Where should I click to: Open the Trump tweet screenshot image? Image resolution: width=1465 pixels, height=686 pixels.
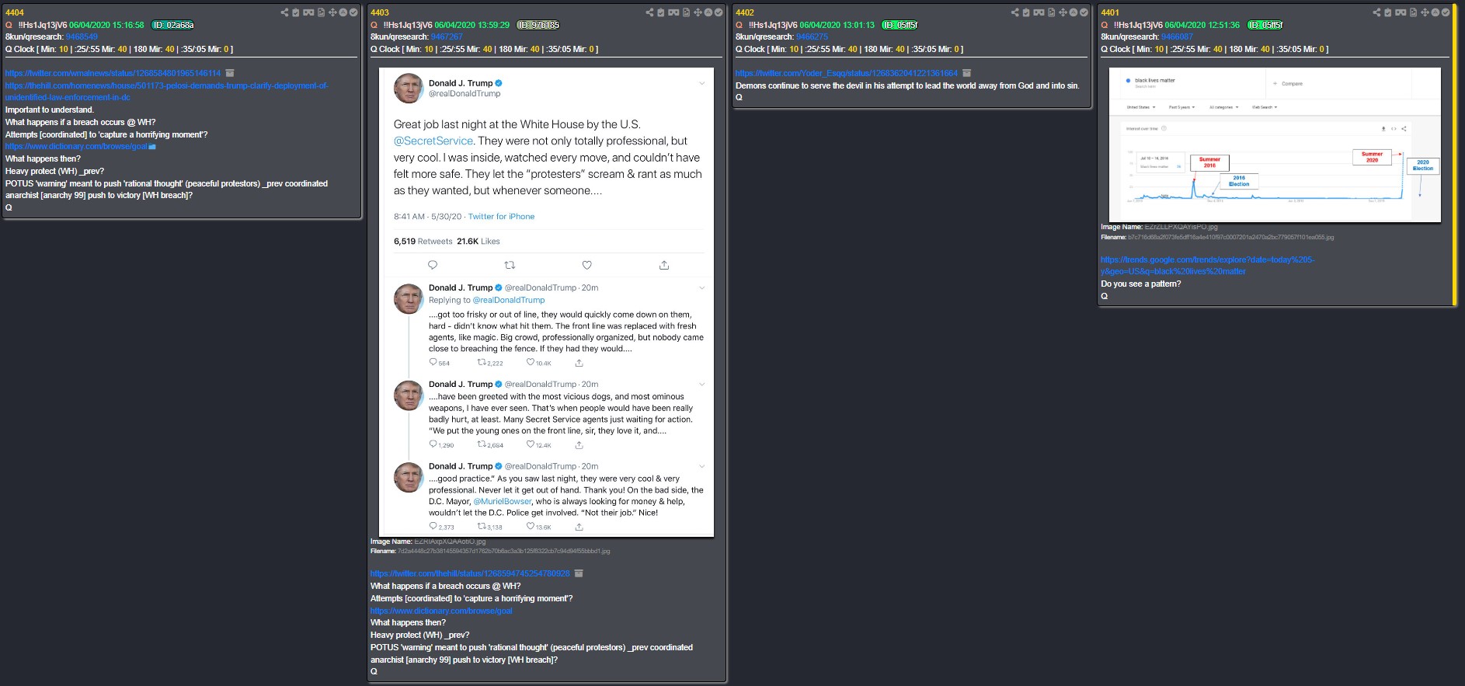546,301
